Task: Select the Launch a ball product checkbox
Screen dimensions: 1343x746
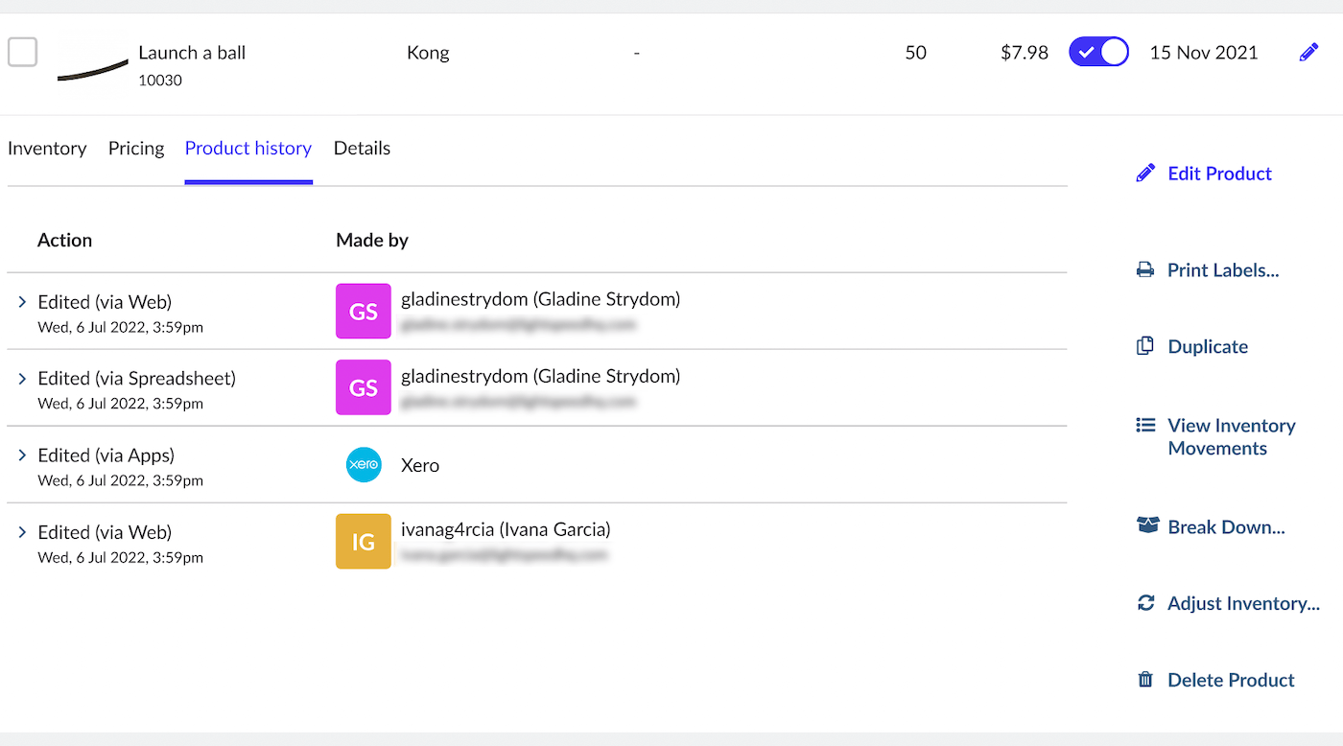Action: [23, 52]
